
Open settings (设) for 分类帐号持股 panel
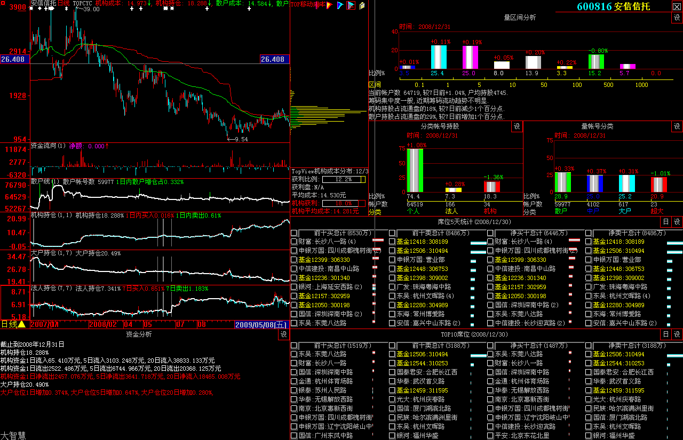[517, 126]
